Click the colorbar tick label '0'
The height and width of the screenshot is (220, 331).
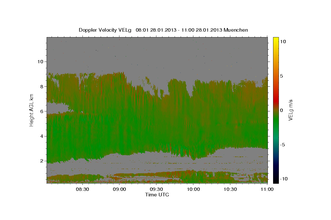pyautogui.click(x=281, y=110)
